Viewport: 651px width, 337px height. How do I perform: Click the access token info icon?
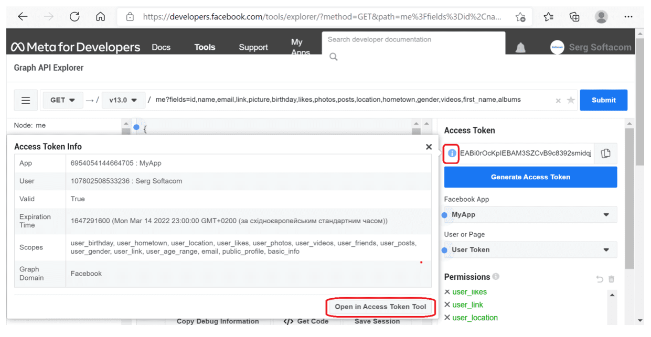point(452,154)
